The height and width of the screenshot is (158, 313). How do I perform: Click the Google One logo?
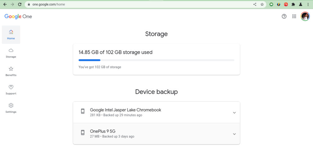tap(18, 17)
